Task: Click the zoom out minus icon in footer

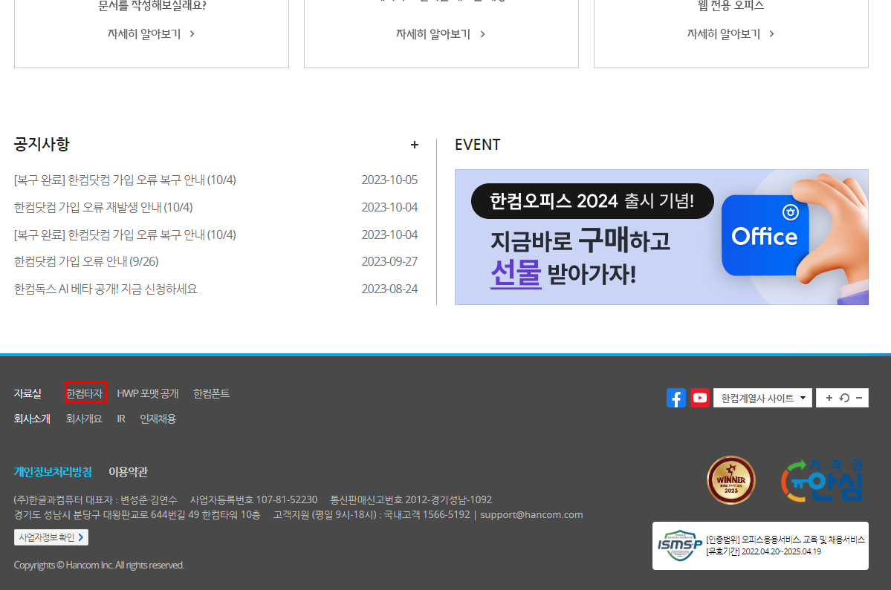Action: 859,398
